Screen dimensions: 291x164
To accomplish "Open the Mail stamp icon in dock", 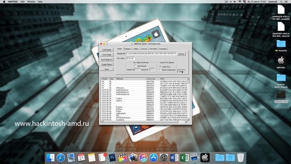I will click(71, 158).
